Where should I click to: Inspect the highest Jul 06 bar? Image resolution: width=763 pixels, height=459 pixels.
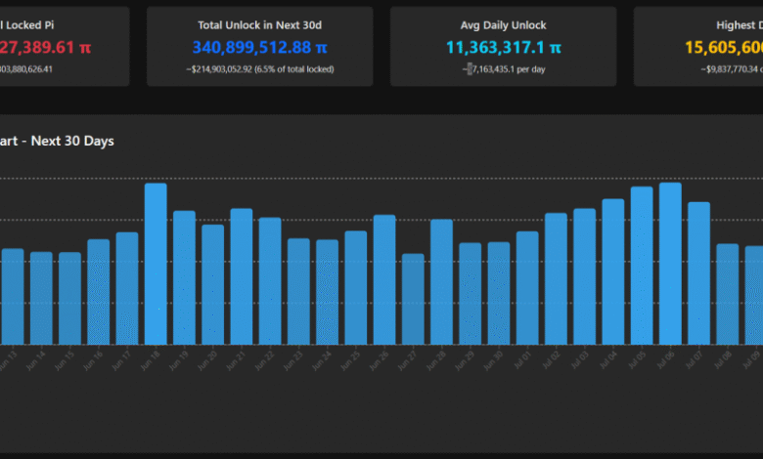coord(670,264)
